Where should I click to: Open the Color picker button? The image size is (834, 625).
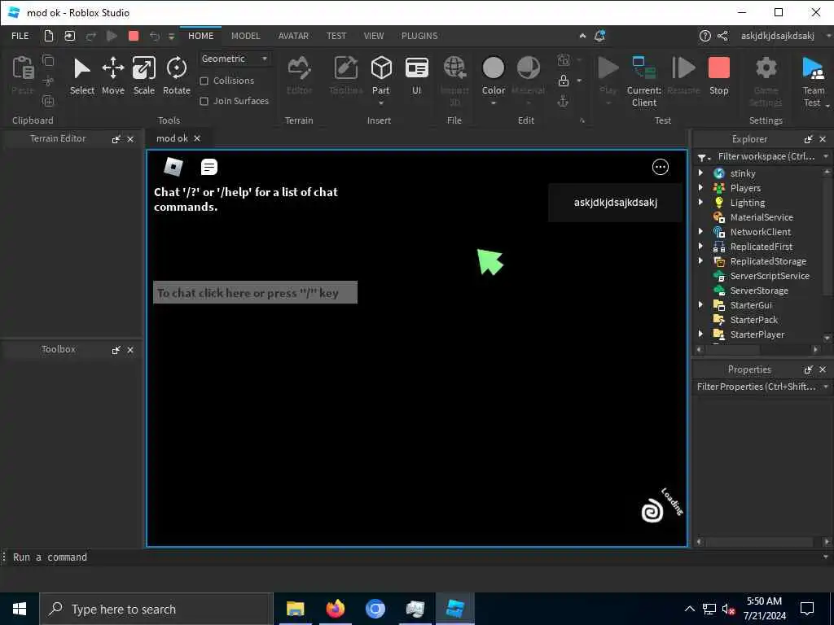[493, 76]
